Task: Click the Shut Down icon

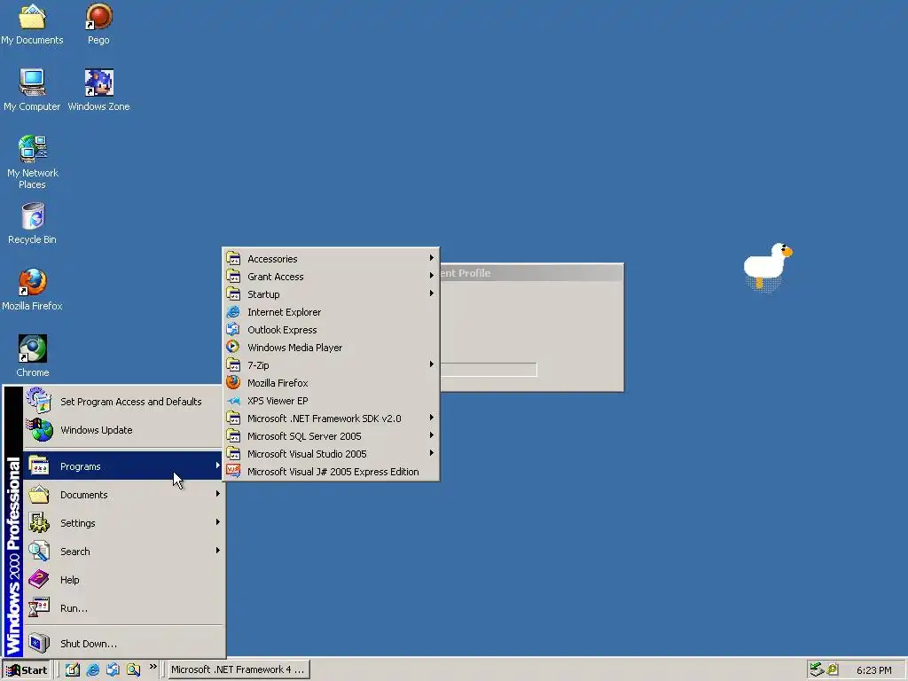Action: [x=39, y=643]
